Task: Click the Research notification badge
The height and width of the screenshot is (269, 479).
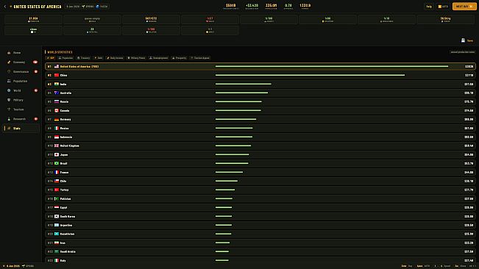Action: pos(36,119)
